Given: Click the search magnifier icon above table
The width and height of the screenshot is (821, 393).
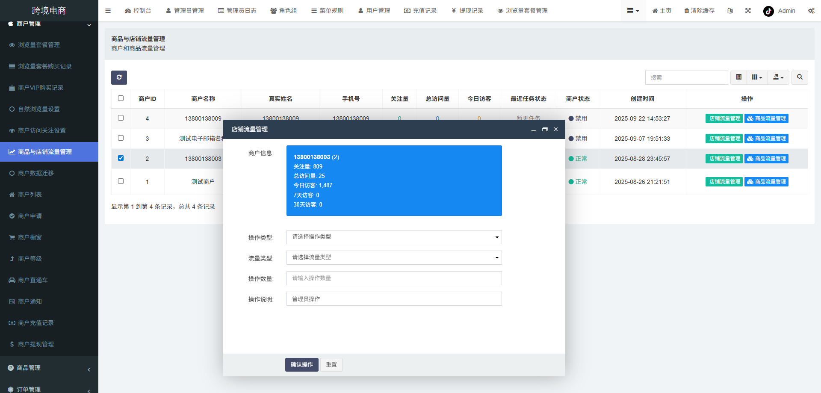Looking at the screenshot, I should [x=800, y=77].
